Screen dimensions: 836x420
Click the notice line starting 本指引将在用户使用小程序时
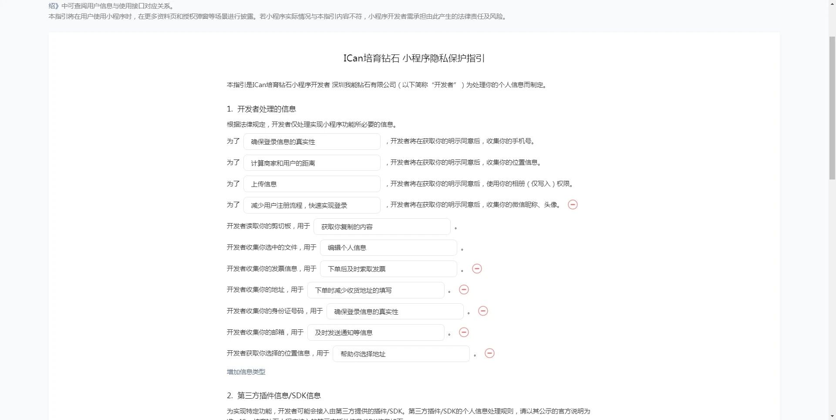278,17
